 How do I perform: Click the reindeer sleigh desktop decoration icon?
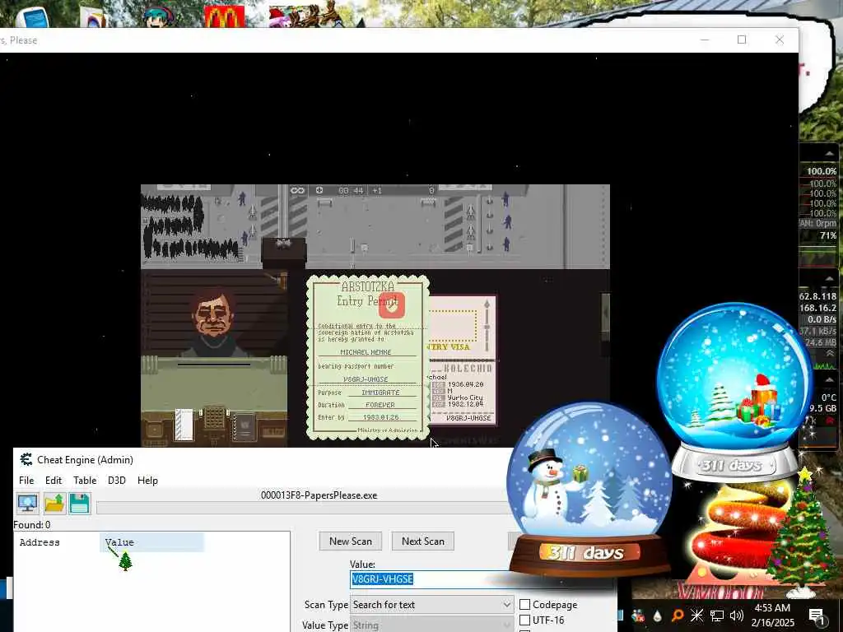point(312,15)
